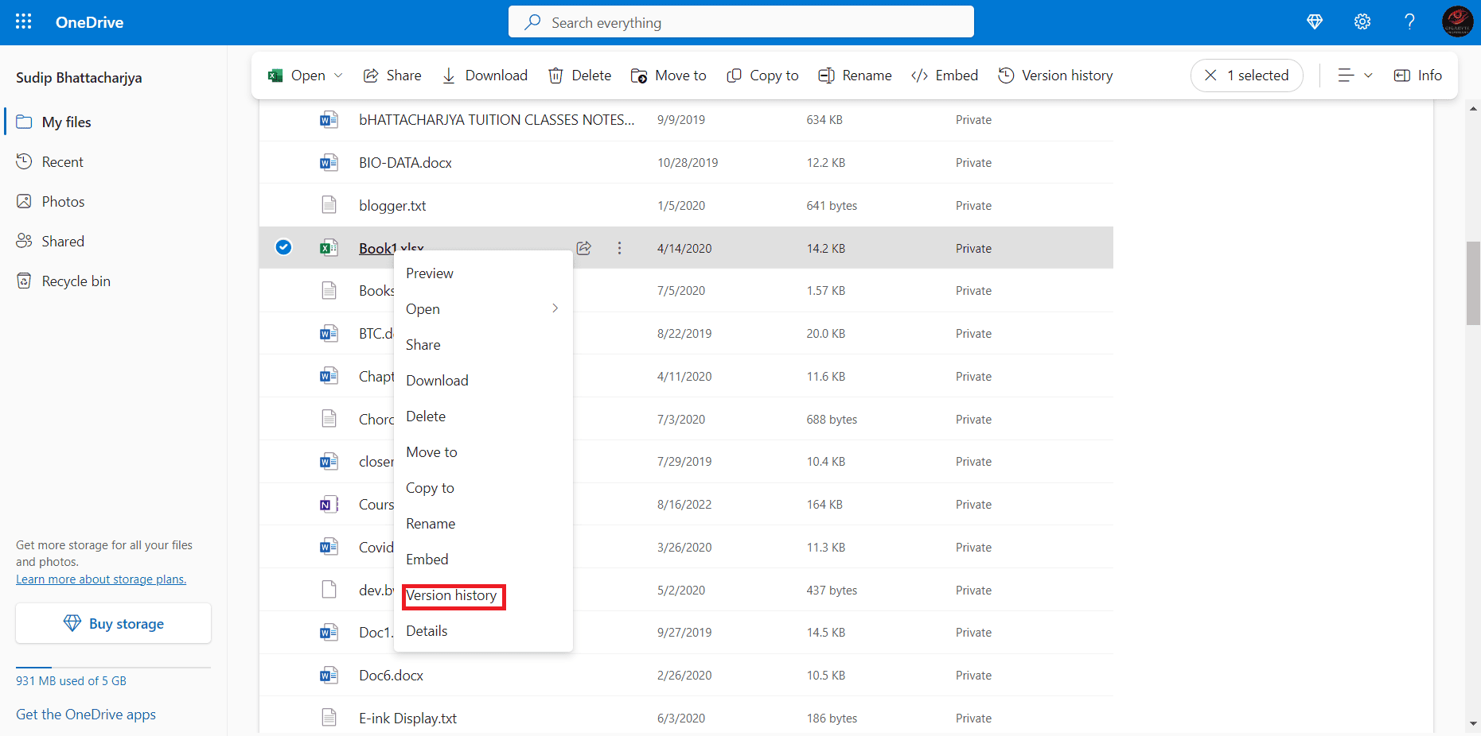Open the Info details pane button

[1418, 76]
